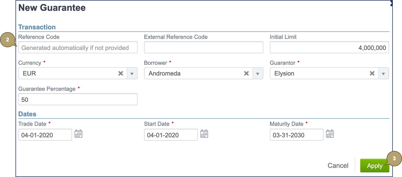Open the Trade Date calendar picker
402x177 pixels.
78,134
